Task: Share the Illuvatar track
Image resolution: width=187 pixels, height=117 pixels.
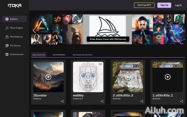Action: [62, 101]
